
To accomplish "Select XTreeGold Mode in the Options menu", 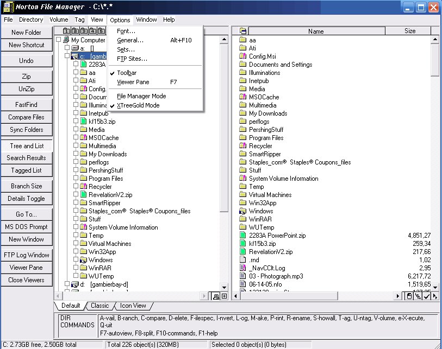I will coord(155,105).
